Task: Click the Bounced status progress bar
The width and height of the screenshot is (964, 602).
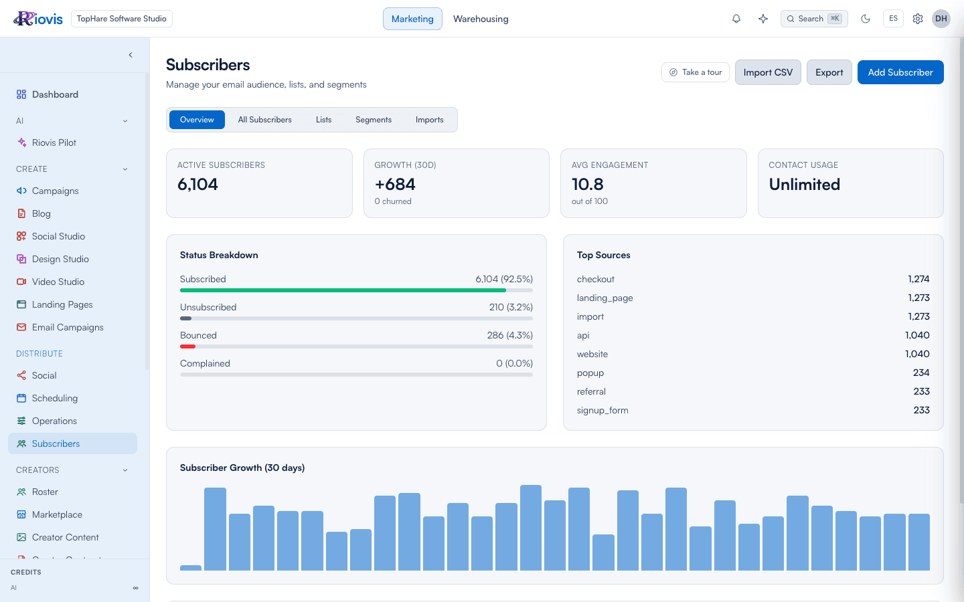Action: 356,346
